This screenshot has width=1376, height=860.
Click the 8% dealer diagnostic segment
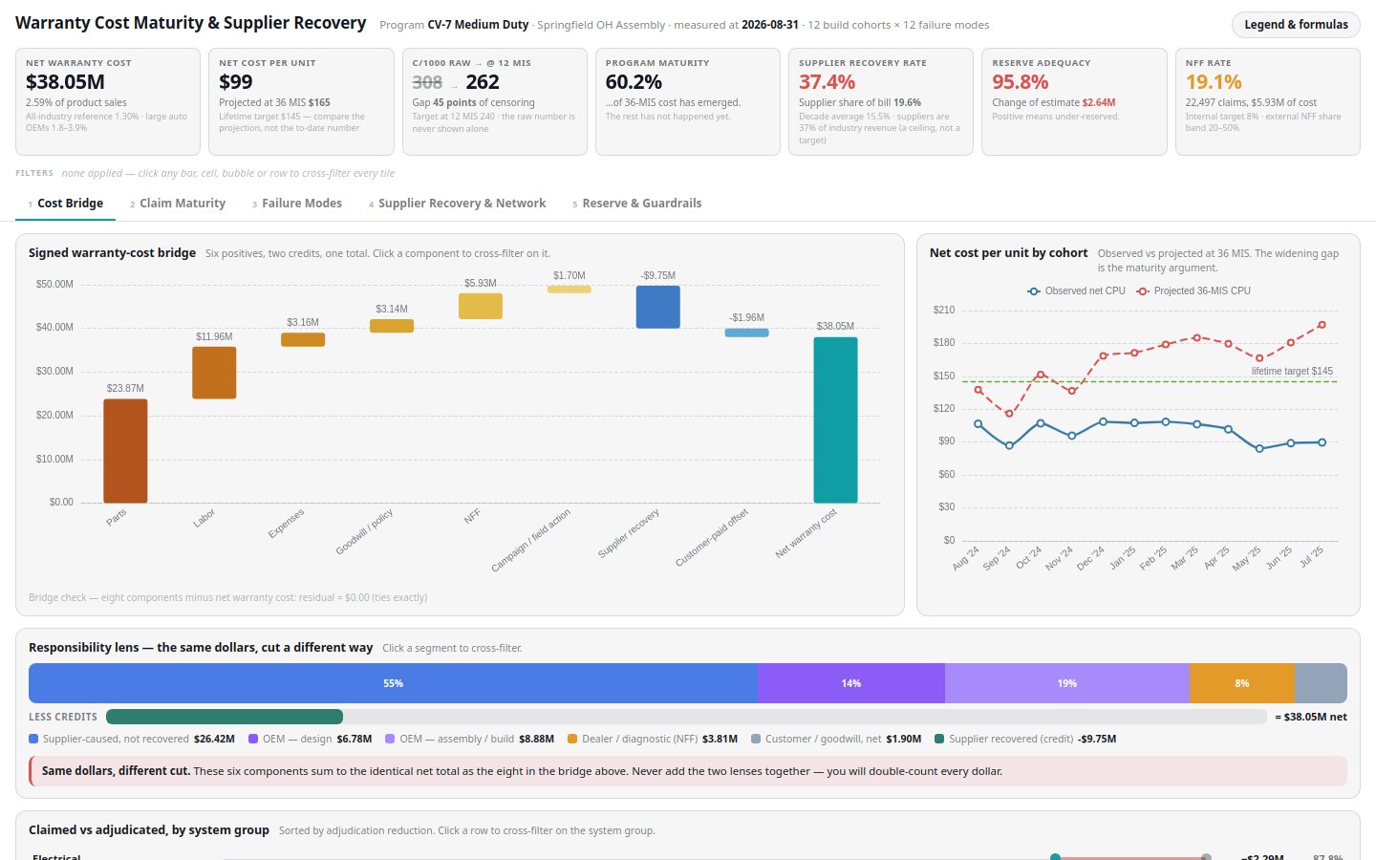coord(1242,683)
